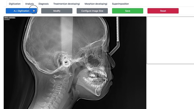The width and height of the screenshot is (194, 109).
Task: Open Configure Image Size
Action: pos(92,11)
